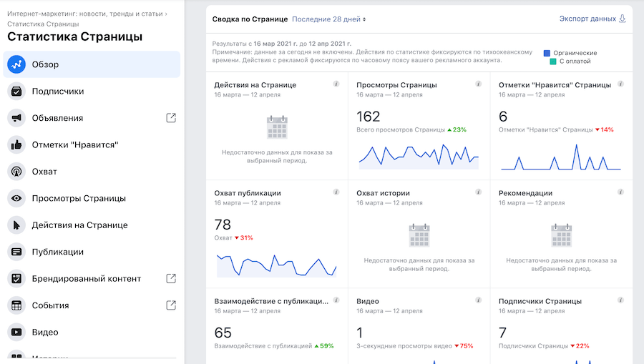644x364 pixels.
Task: Click the Подписчики checkmark icon
Action: tap(16, 92)
